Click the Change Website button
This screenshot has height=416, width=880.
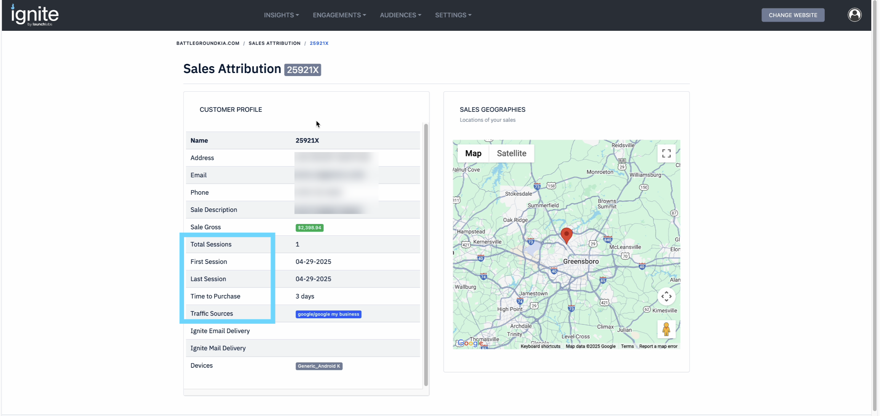click(x=793, y=15)
